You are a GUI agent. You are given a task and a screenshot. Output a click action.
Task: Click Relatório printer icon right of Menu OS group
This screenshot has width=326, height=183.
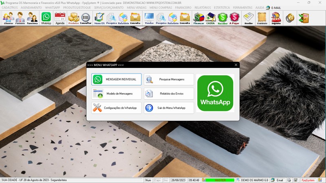[x=123, y=18]
